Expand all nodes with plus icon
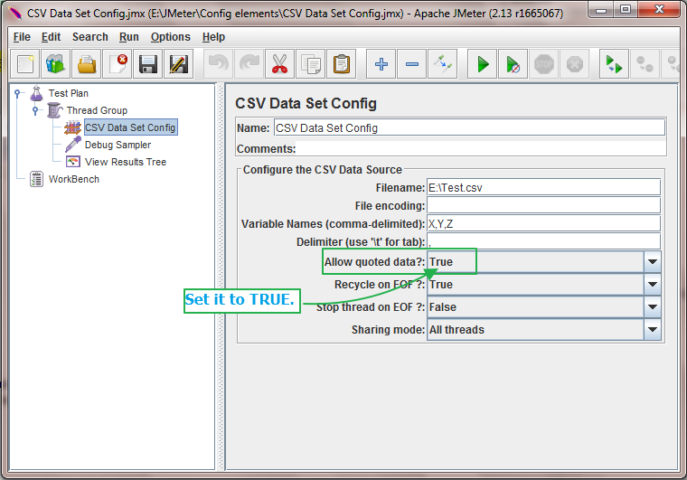 pyautogui.click(x=381, y=64)
